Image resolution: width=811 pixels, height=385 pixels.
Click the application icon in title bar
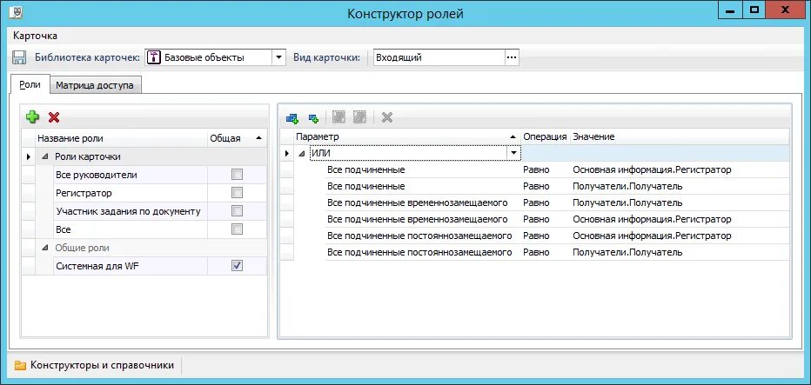point(16,11)
